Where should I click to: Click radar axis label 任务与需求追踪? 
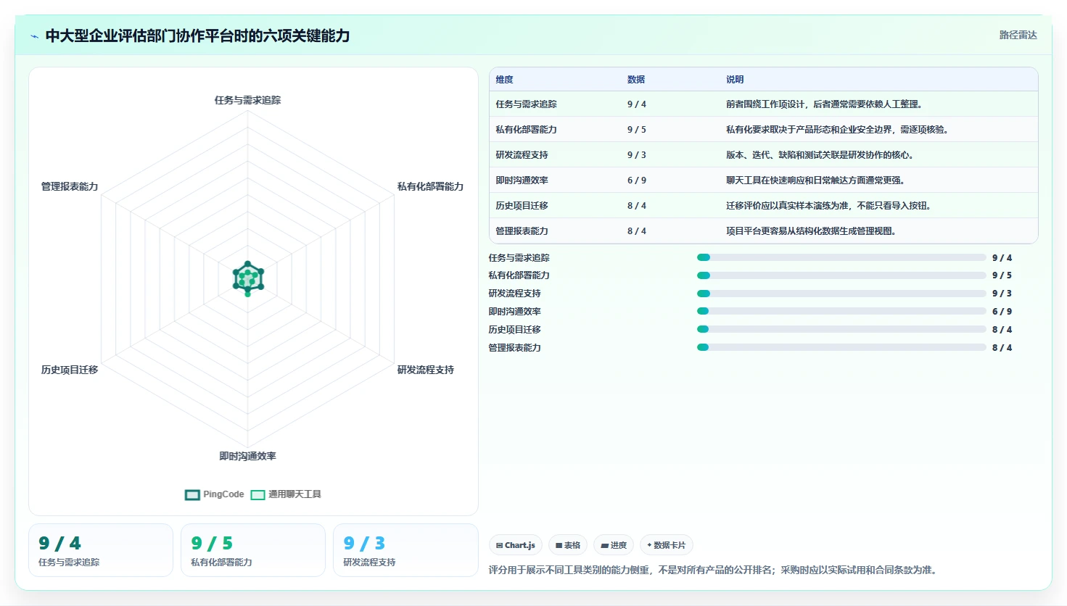coord(247,100)
